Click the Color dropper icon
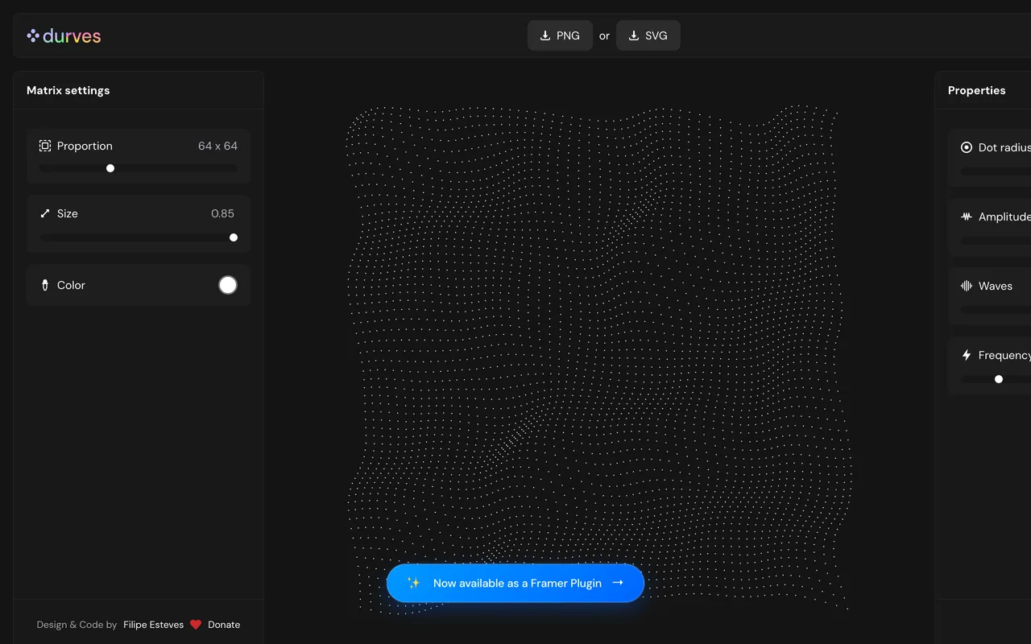This screenshot has height=644, width=1031. [x=45, y=285]
